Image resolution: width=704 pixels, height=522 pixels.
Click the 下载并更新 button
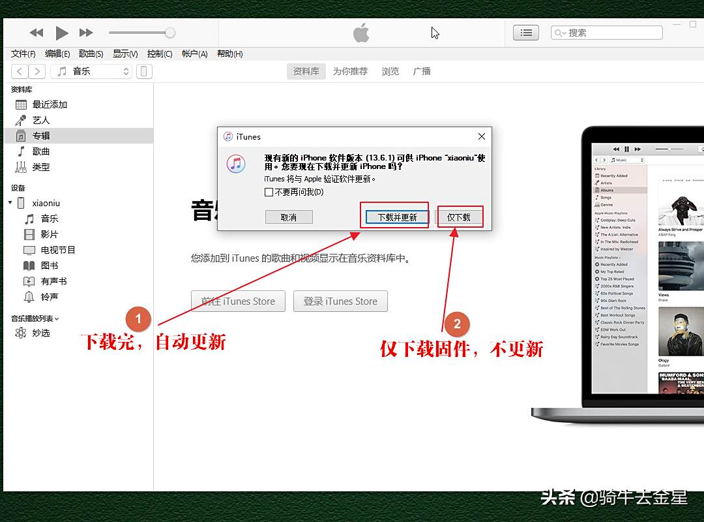[397, 217]
